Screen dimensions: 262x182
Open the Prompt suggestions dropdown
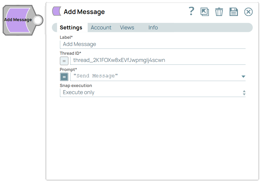(243, 76)
